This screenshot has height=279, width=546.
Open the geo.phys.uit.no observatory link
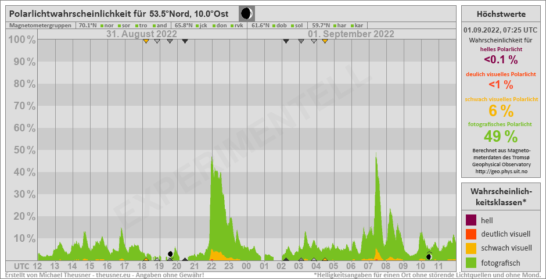click(x=500, y=171)
